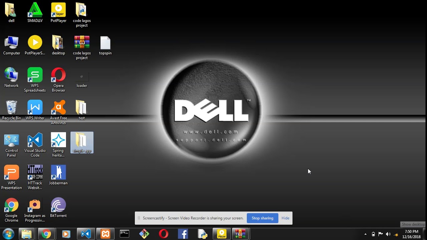Switch to Chrome in the taskbar
The height and width of the screenshot is (240, 427).
46,234
